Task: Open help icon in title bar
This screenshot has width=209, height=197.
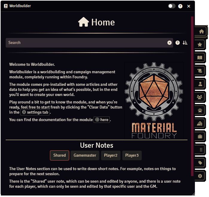Action: [180, 6]
